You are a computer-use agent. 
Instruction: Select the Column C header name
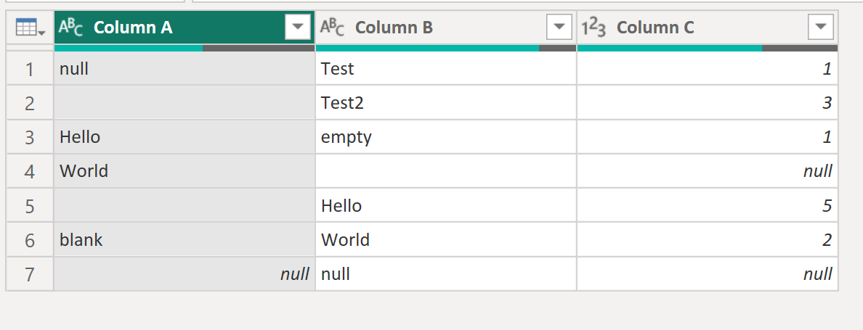click(655, 28)
